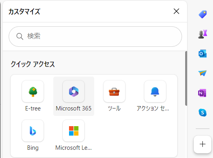Click the plus button to customize sidebar
The width and height of the screenshot is (213, 158).
pos(202,144)
